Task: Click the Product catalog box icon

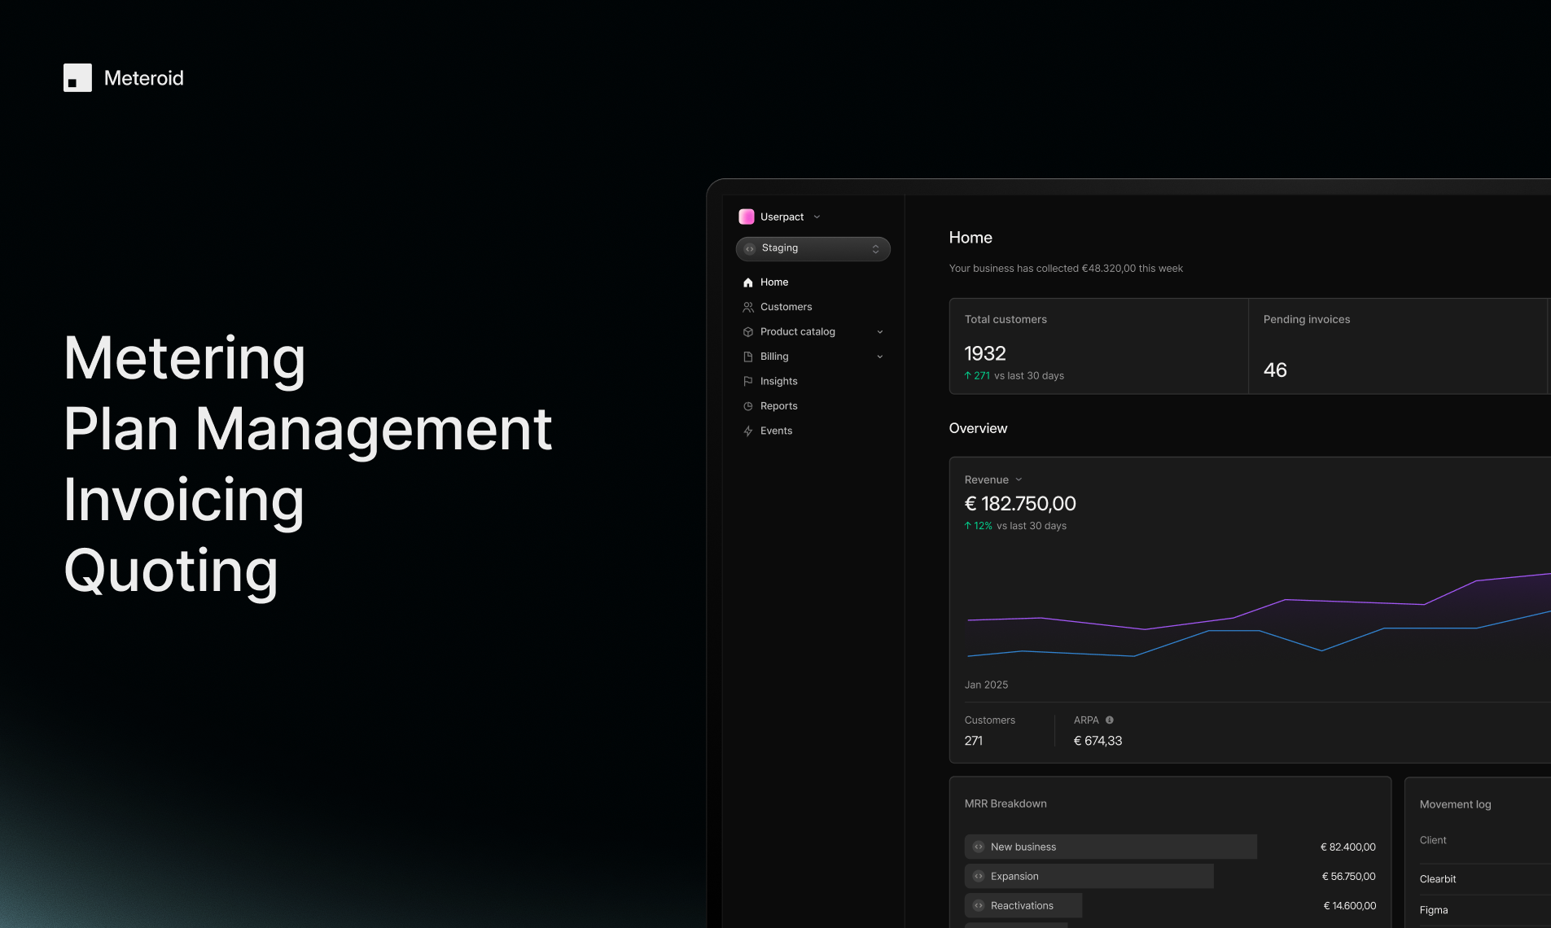Action: [x=748, y=332]
